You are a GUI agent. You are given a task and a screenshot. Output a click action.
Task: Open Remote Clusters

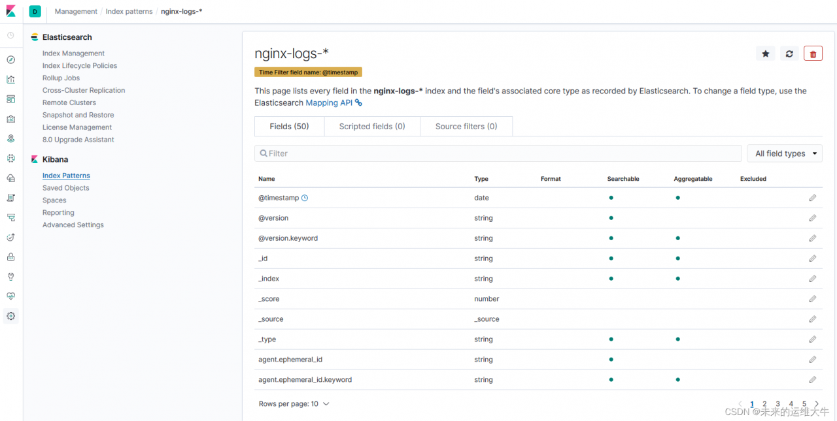coord(69,103)
